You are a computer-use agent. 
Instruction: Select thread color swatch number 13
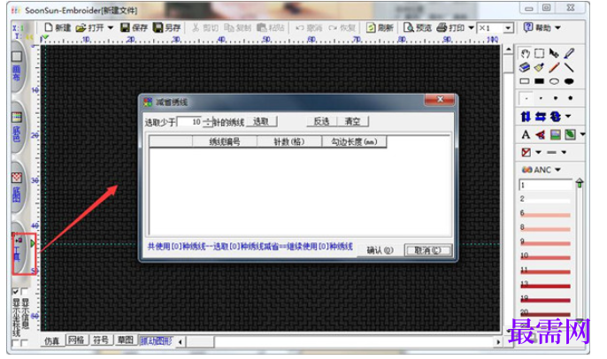point(545,285)
